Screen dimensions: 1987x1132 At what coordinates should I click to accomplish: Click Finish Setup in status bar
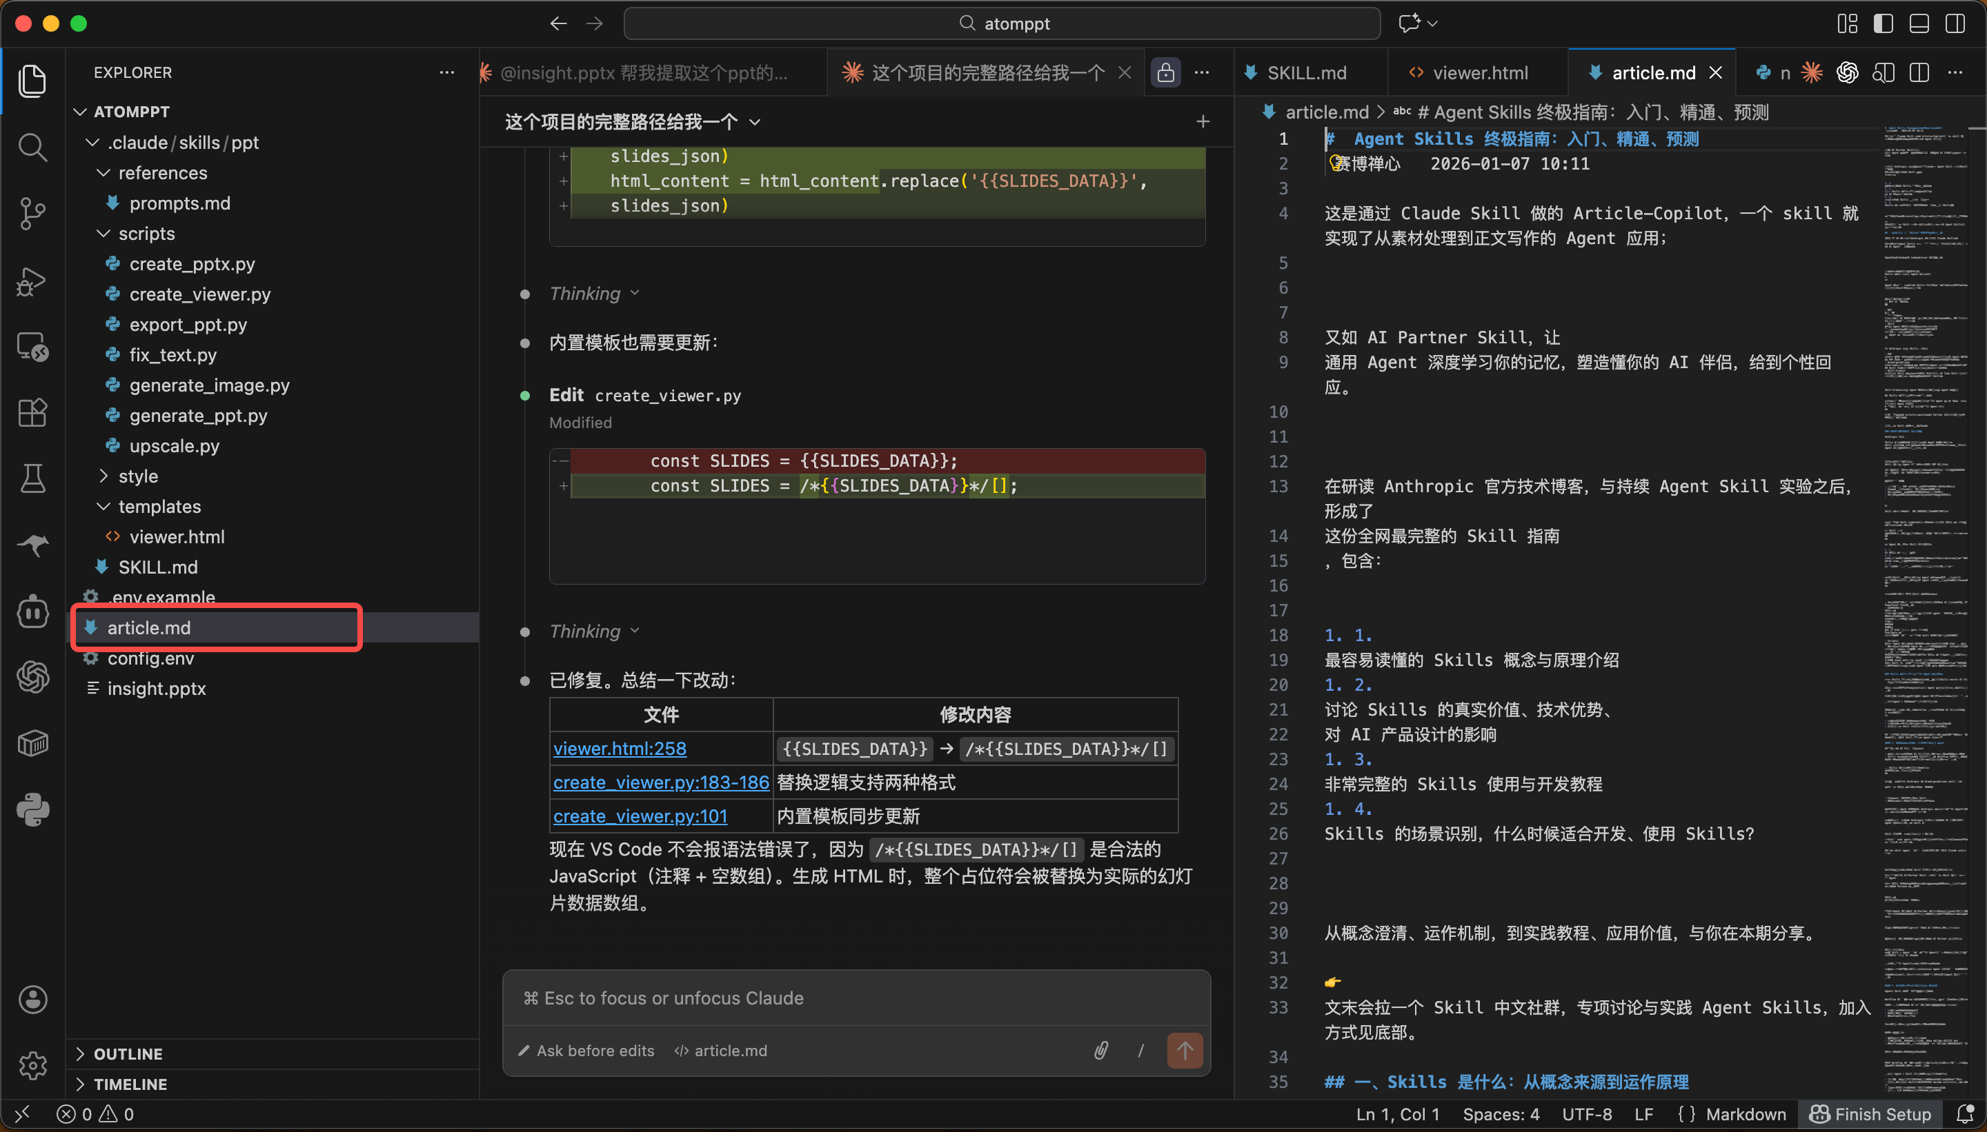pyautogui.click(x=1870, y=1114)
